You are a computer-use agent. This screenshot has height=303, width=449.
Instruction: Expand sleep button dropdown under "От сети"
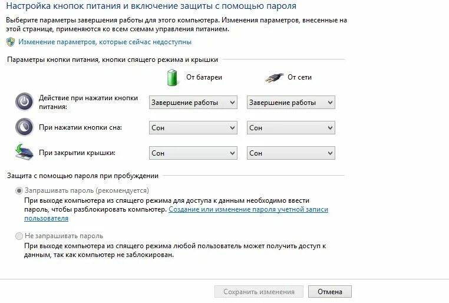(x=290, y=127)
